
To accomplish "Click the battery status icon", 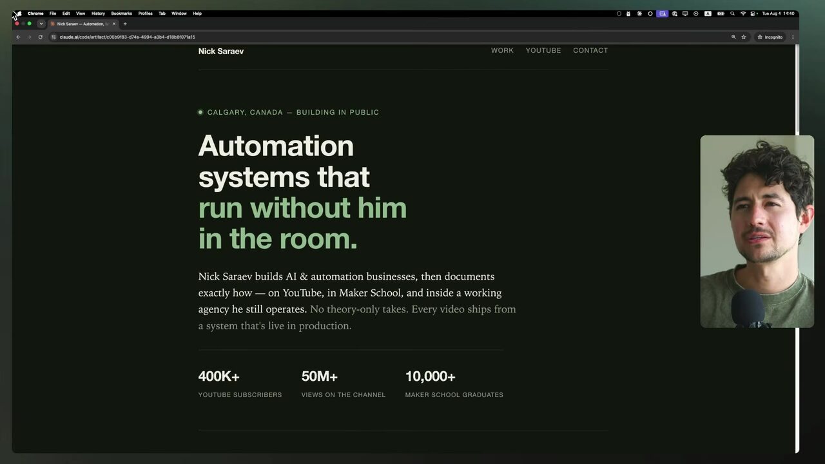I will click(x=721, y=14).
